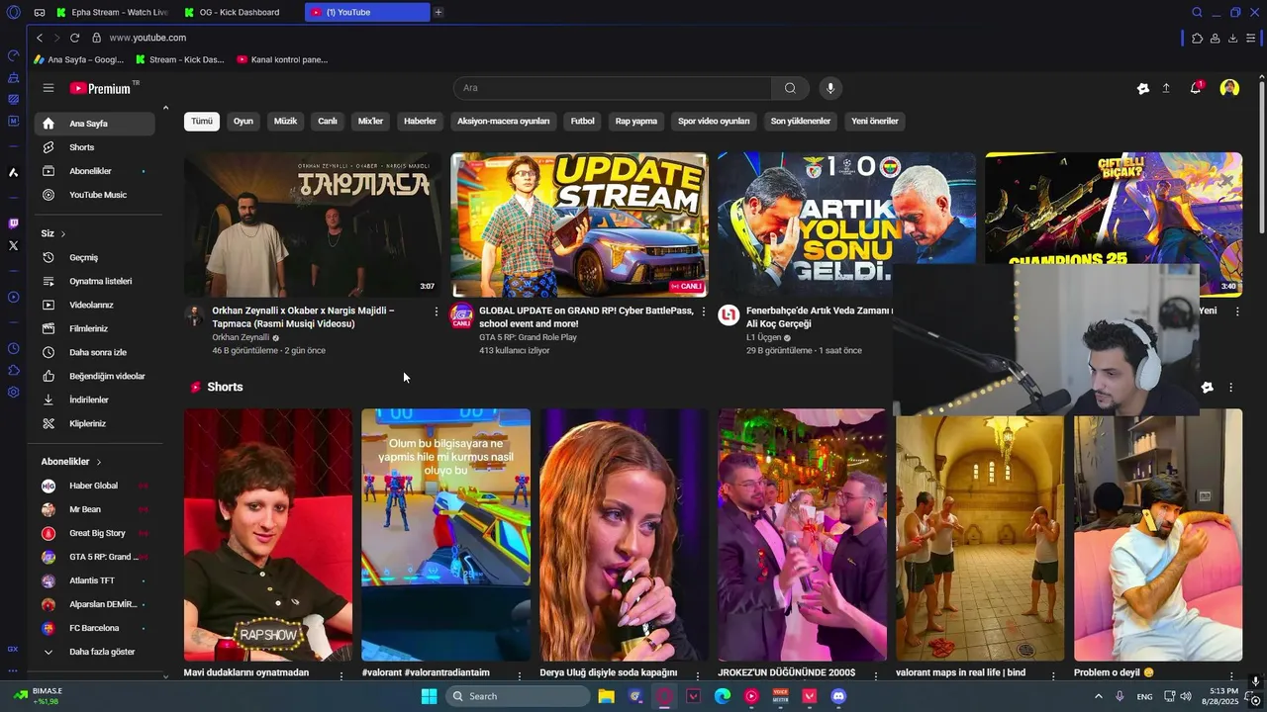This screenshot has height=712, width=1267.
Task: Click the playables star icon beside upload
Action: [1143, 88]
